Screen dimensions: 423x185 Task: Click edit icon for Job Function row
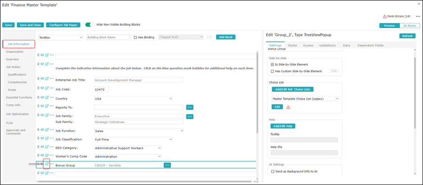tap(46, 130)
